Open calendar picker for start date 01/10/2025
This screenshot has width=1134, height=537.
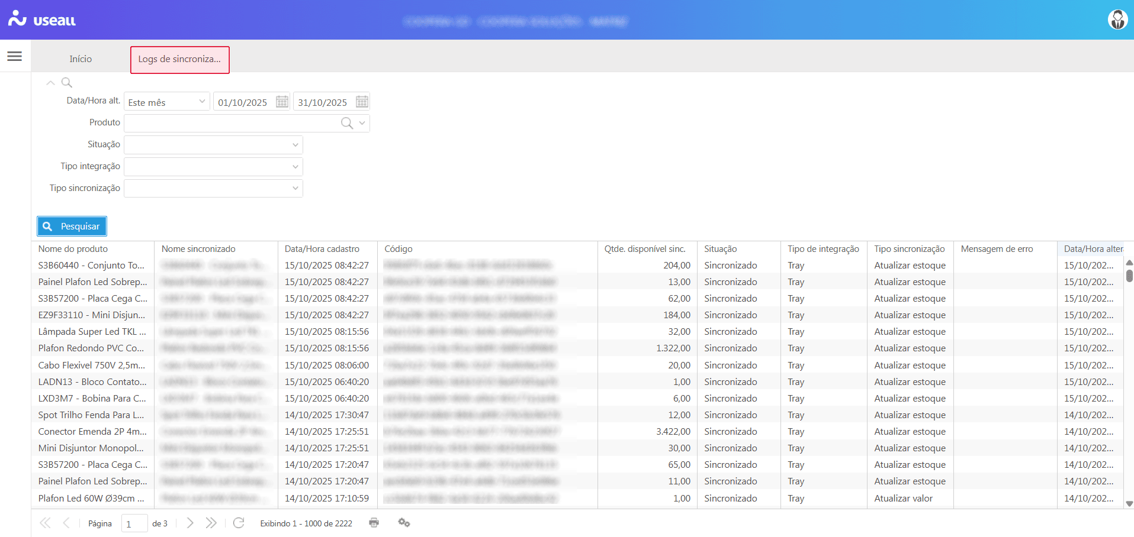click(282, 102)
